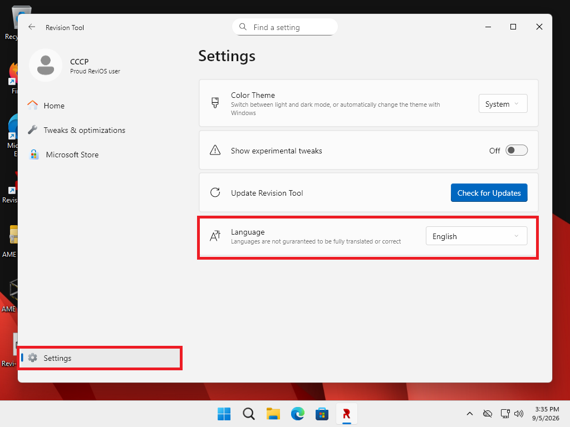Launch Microsoft Edge from the taskbar
The image size is (570, 427).
tap(297, 414)
